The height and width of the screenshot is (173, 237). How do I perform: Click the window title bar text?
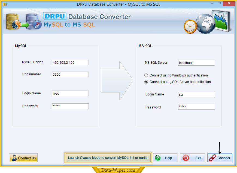pyautogui.click(x=118, y=4)
